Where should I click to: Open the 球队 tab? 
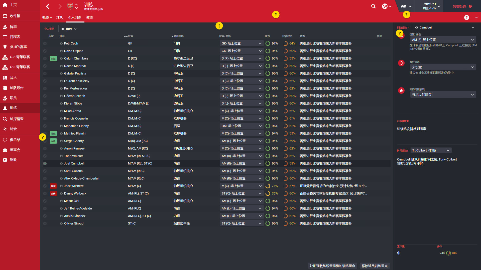coord(60,17)
